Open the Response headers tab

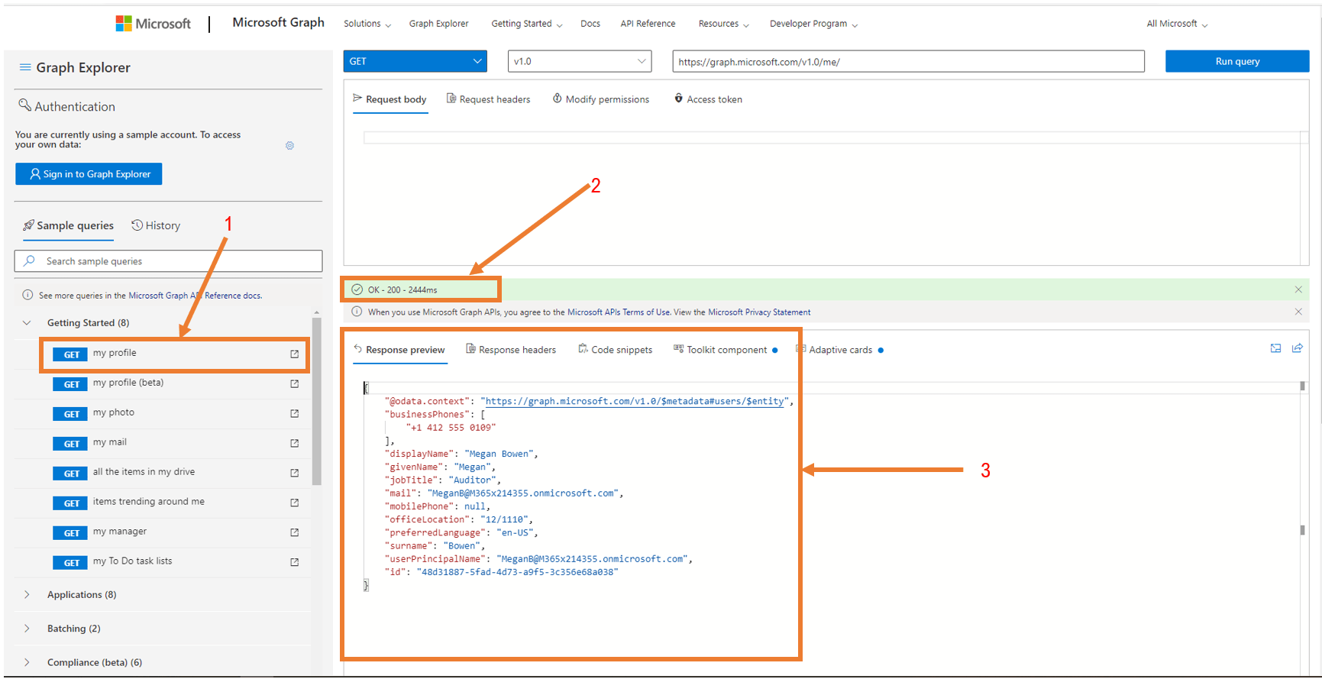(511, 350)
